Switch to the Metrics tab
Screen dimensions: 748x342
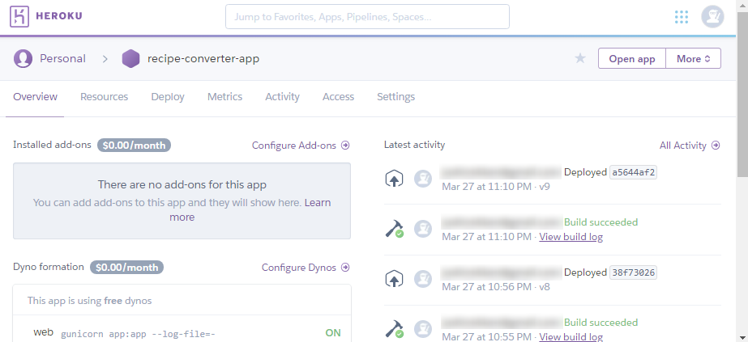[224, 96]
